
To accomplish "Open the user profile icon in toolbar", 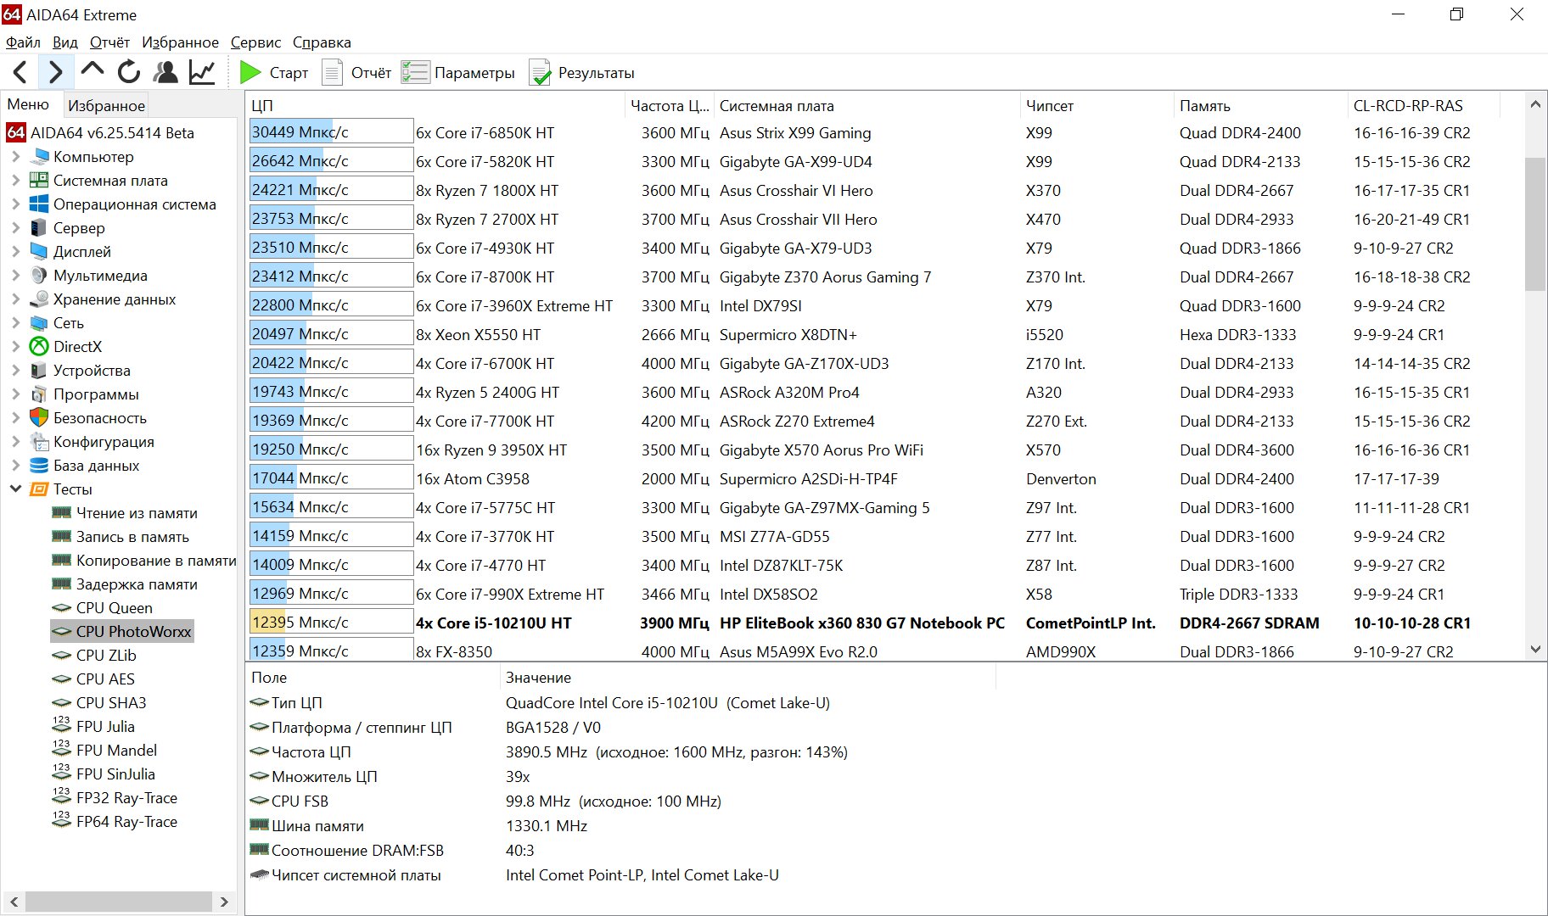I will (165, 72).
